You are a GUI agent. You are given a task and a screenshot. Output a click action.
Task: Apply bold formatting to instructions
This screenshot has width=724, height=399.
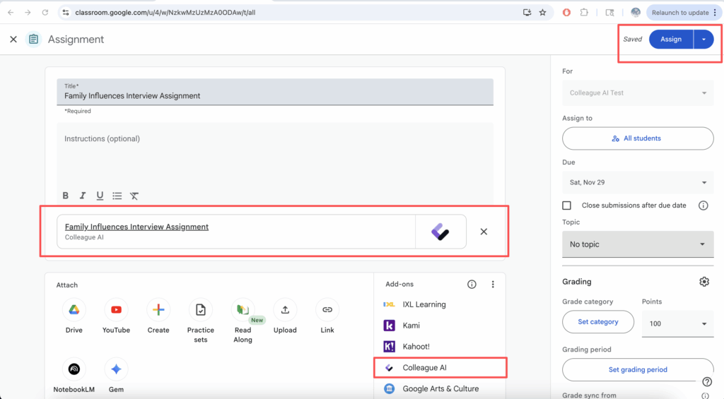[66, 196]
